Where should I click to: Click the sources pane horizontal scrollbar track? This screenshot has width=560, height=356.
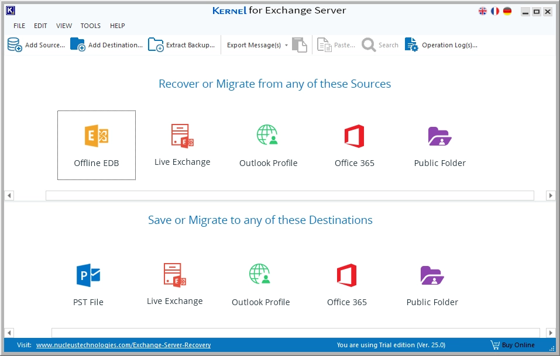pos(290,195)
